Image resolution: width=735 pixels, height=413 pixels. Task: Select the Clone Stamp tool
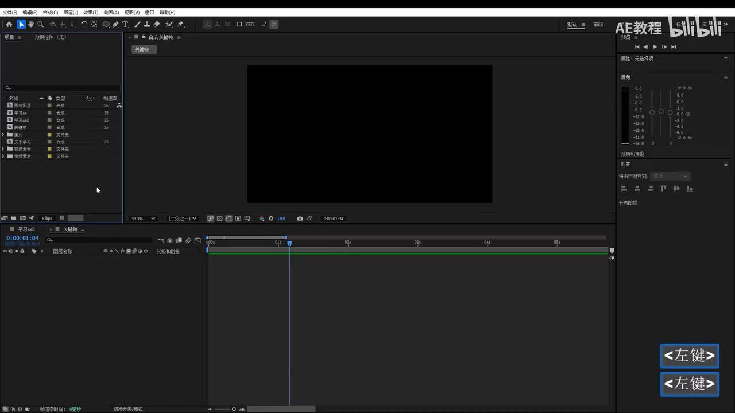(147, 24)
